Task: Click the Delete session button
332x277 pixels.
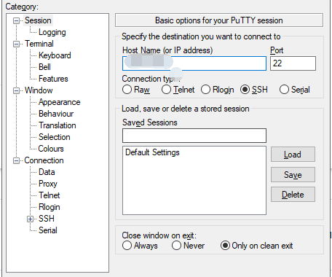Action: pos(293,195)
